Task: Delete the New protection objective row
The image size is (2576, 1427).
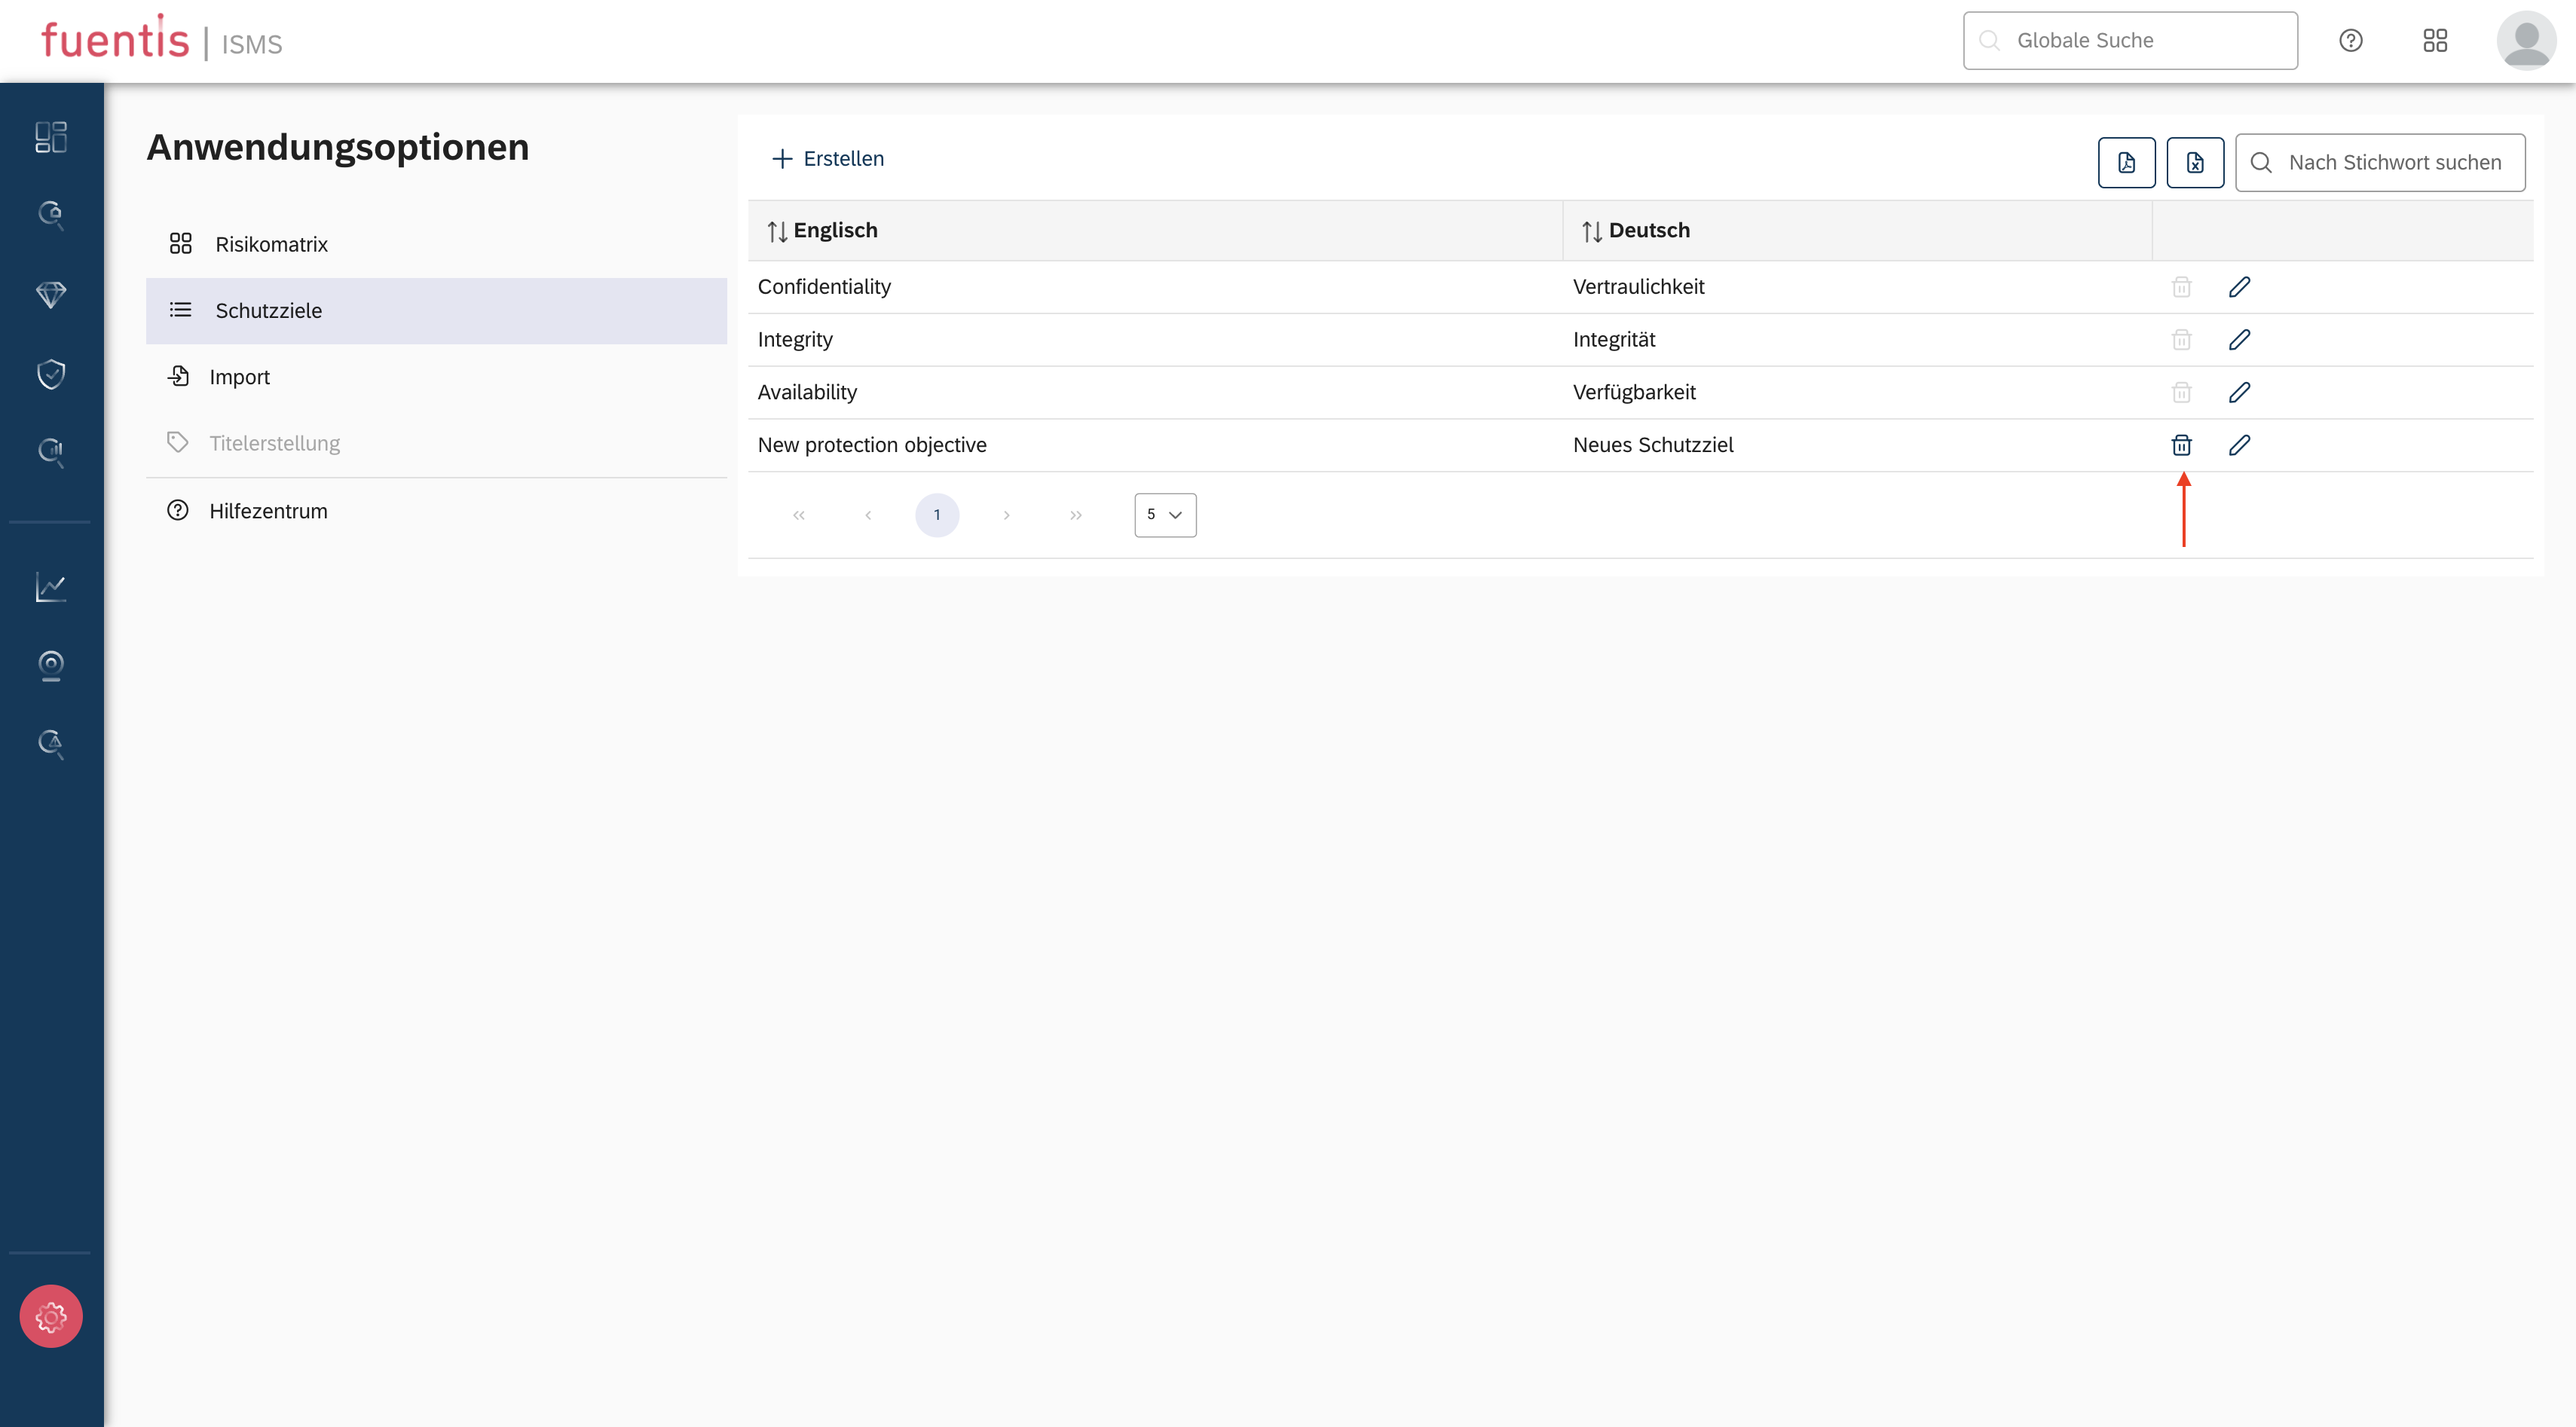Action: 2181,445
